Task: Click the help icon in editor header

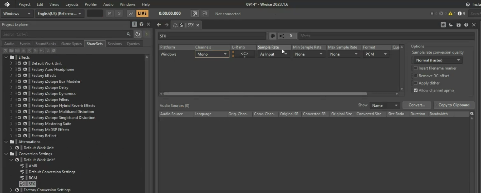Action: coord(466,25)
